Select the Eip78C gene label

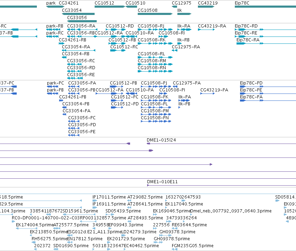click(x=242, y=3)
